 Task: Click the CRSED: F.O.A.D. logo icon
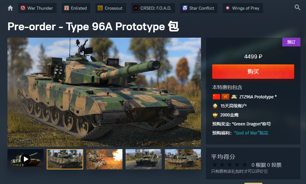click(136, 8)
